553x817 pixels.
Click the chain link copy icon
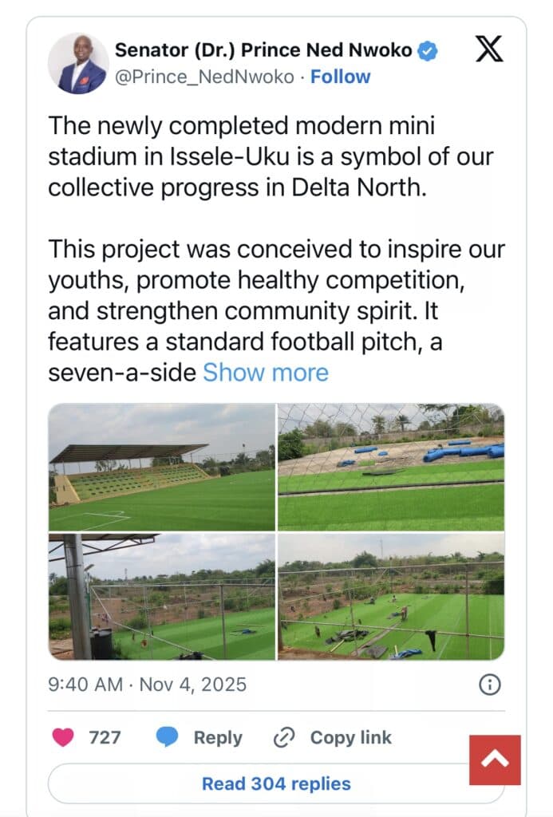(283, 737)
